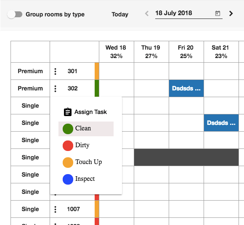Open the calendar date picker icon
The height and width of the screenshot is (225, 244).
[217, 13]
